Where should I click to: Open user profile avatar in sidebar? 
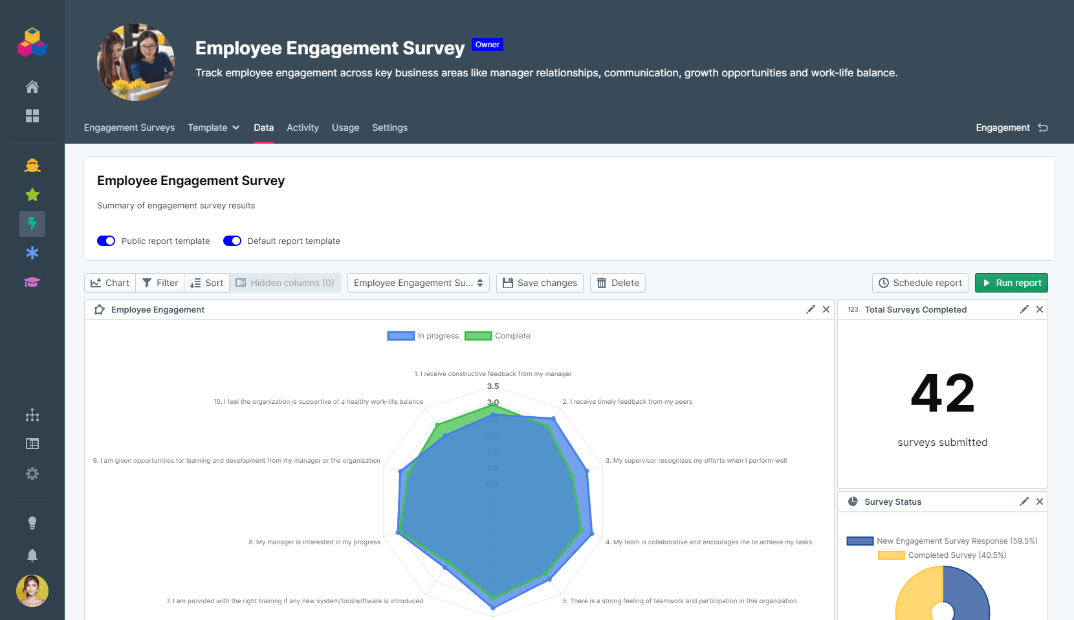(32, 591)
